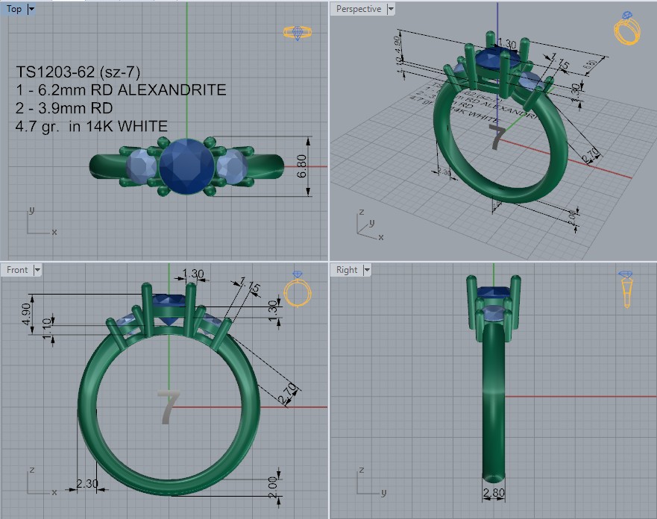Open the Top viewport dropdown arrow
The image size is (657, 519).
[31, 9]
